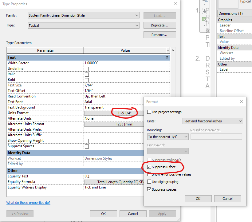The width and height of the screenshot is (252, 222).
Task: Check Show Opening Height
Action: coord(87,141)
